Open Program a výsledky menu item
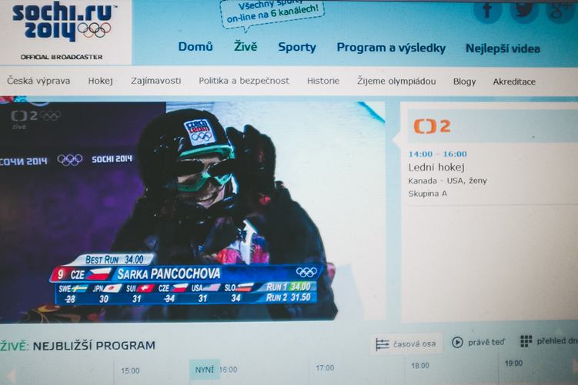578x385 pixels. coord(391,48)
